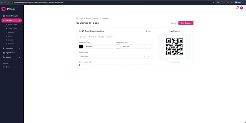
Task: Bookmark page with star icon
Action: click(213, 2)
